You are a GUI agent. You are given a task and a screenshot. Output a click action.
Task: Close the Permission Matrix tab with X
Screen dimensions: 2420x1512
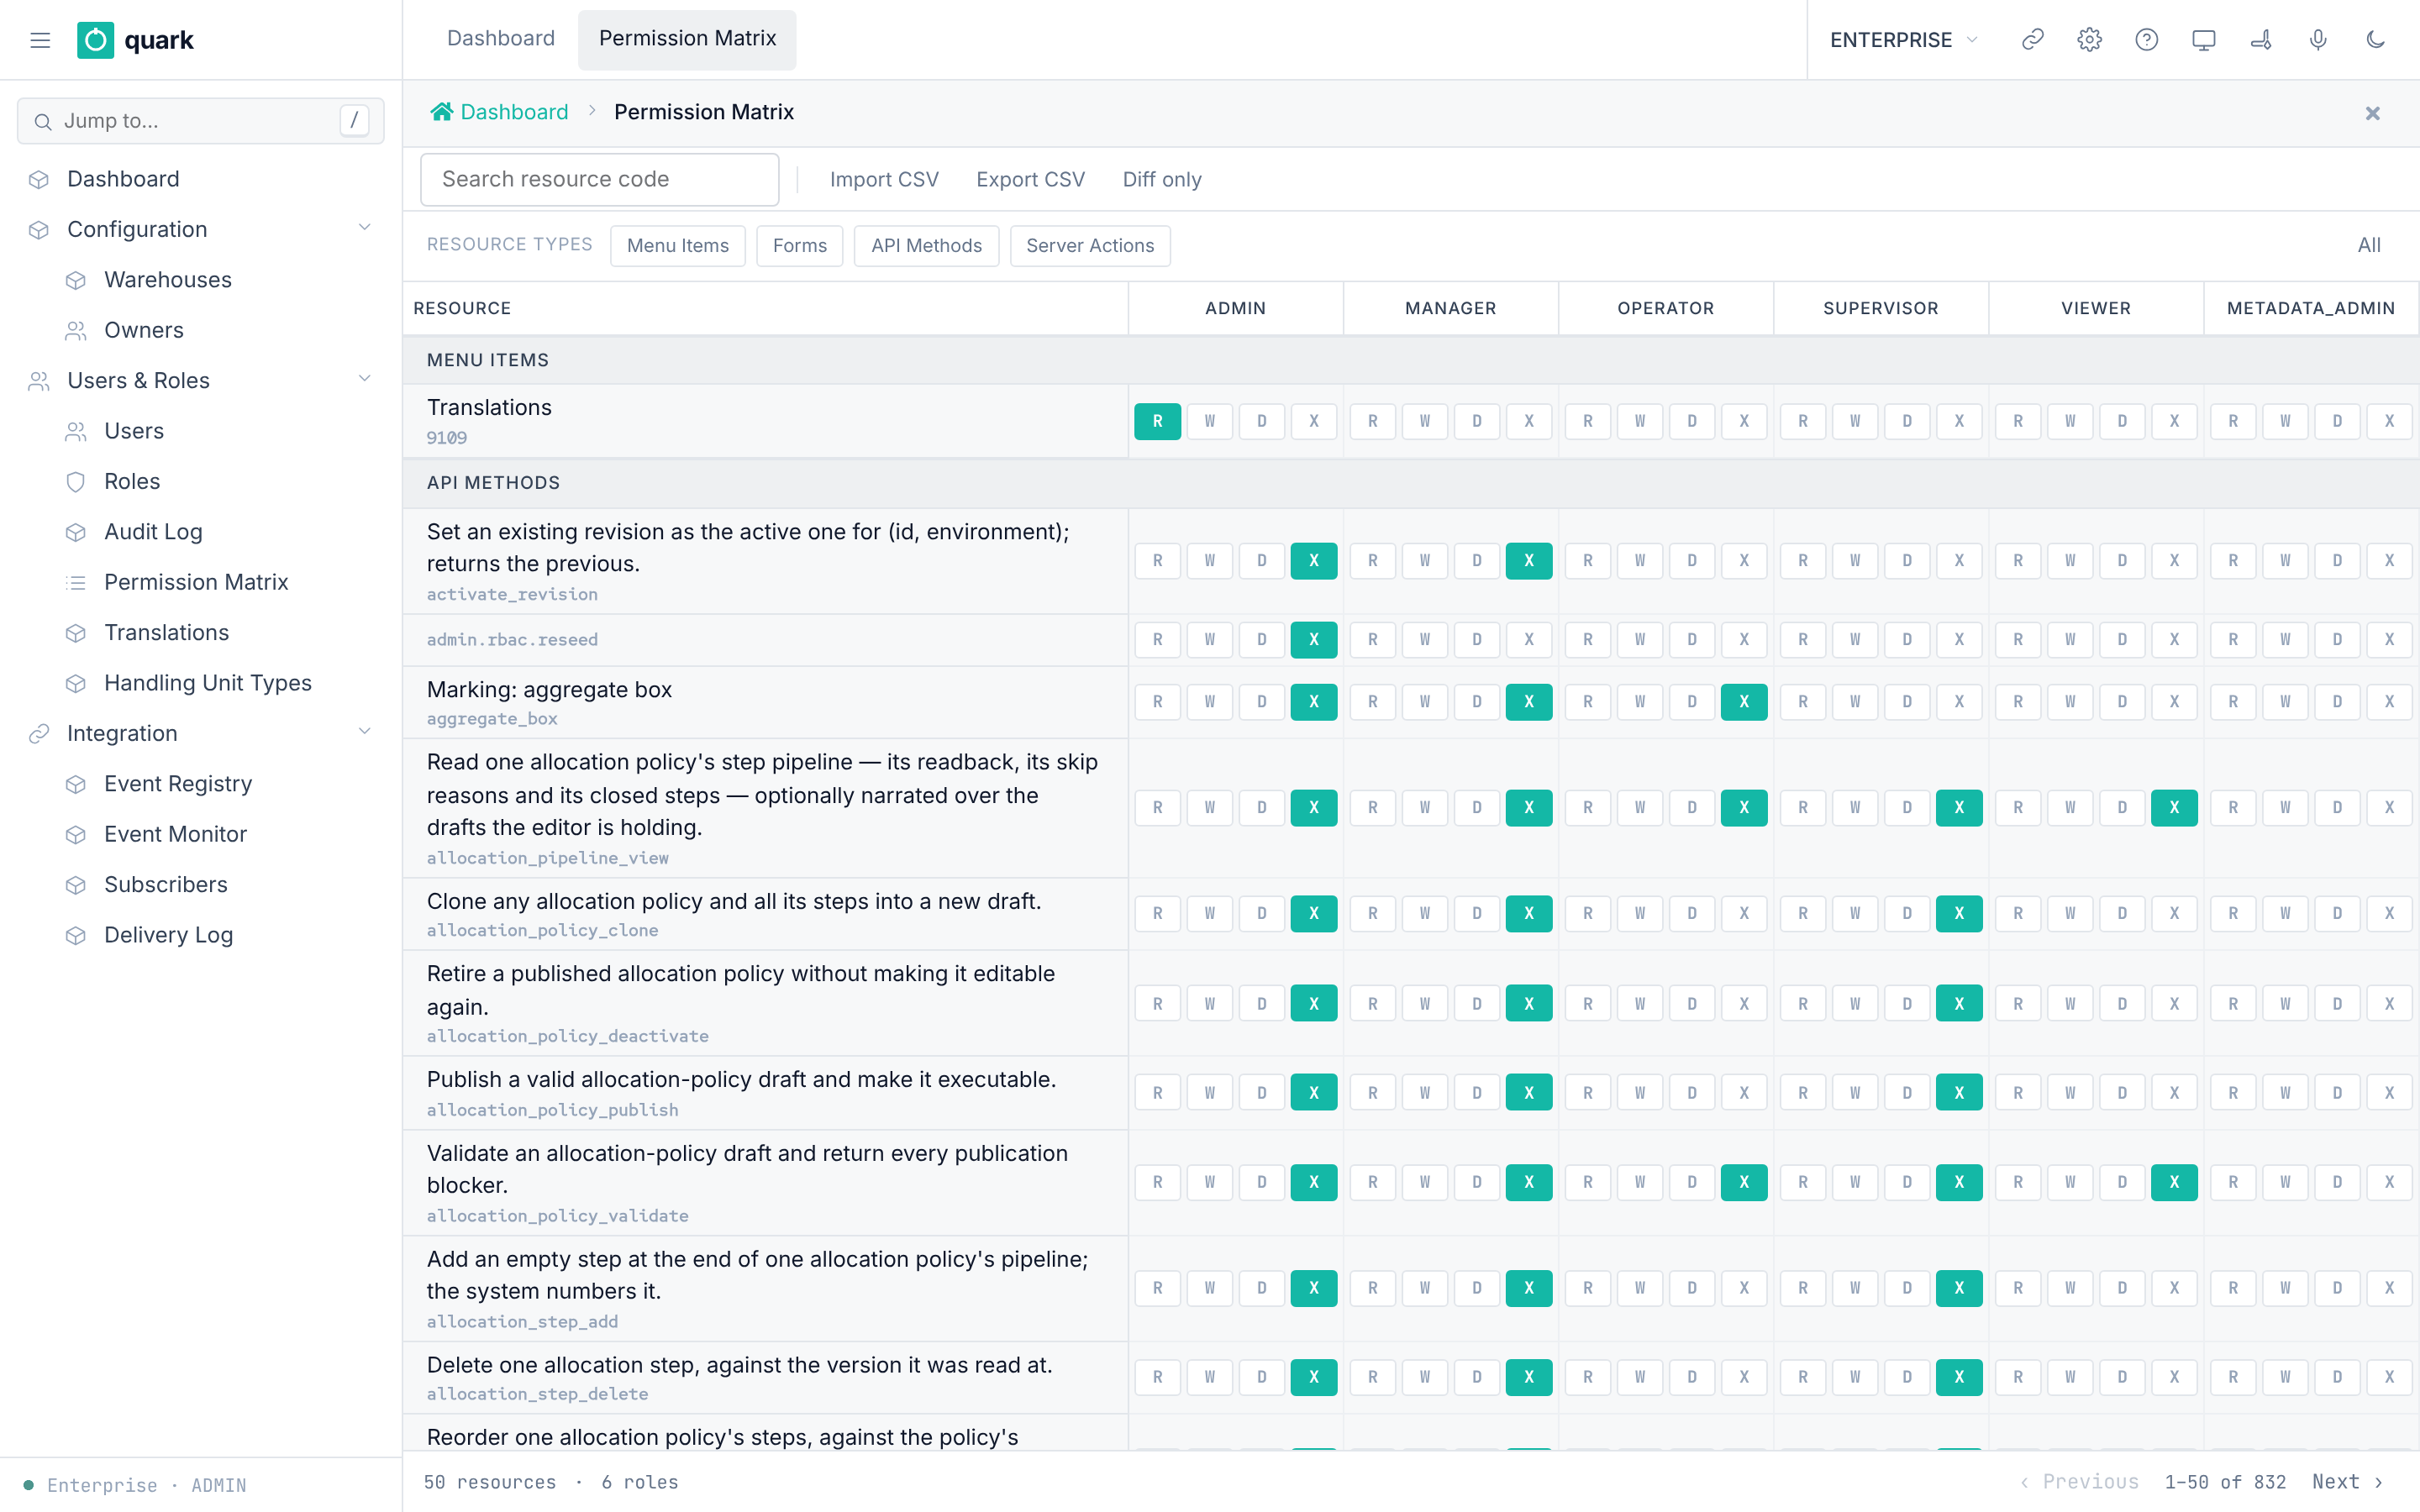[x=2372, y=113]
